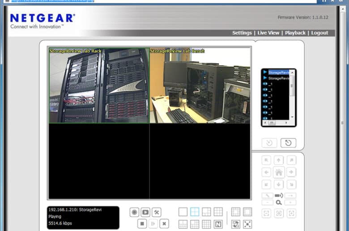The image size is (349, 231).
Task: Click the N layout button
Action: (x=218, y=224)
